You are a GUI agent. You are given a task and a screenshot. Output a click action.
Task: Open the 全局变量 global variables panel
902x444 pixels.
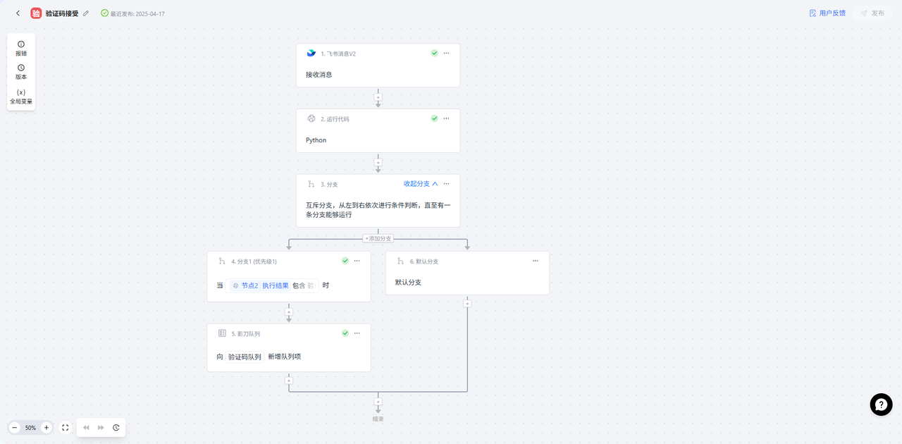[x=21, y=97]
